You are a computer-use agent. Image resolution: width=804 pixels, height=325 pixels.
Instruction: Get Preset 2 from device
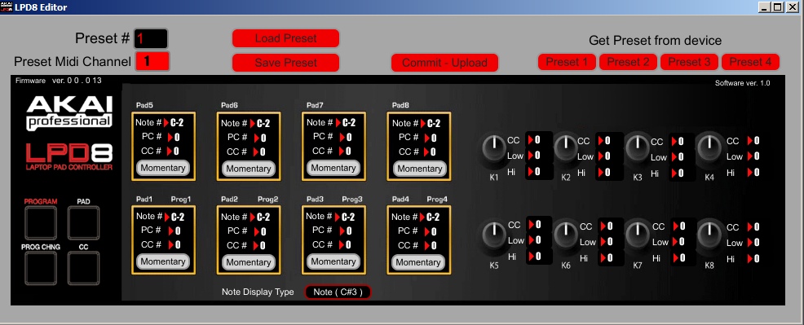tap(628, 62)
